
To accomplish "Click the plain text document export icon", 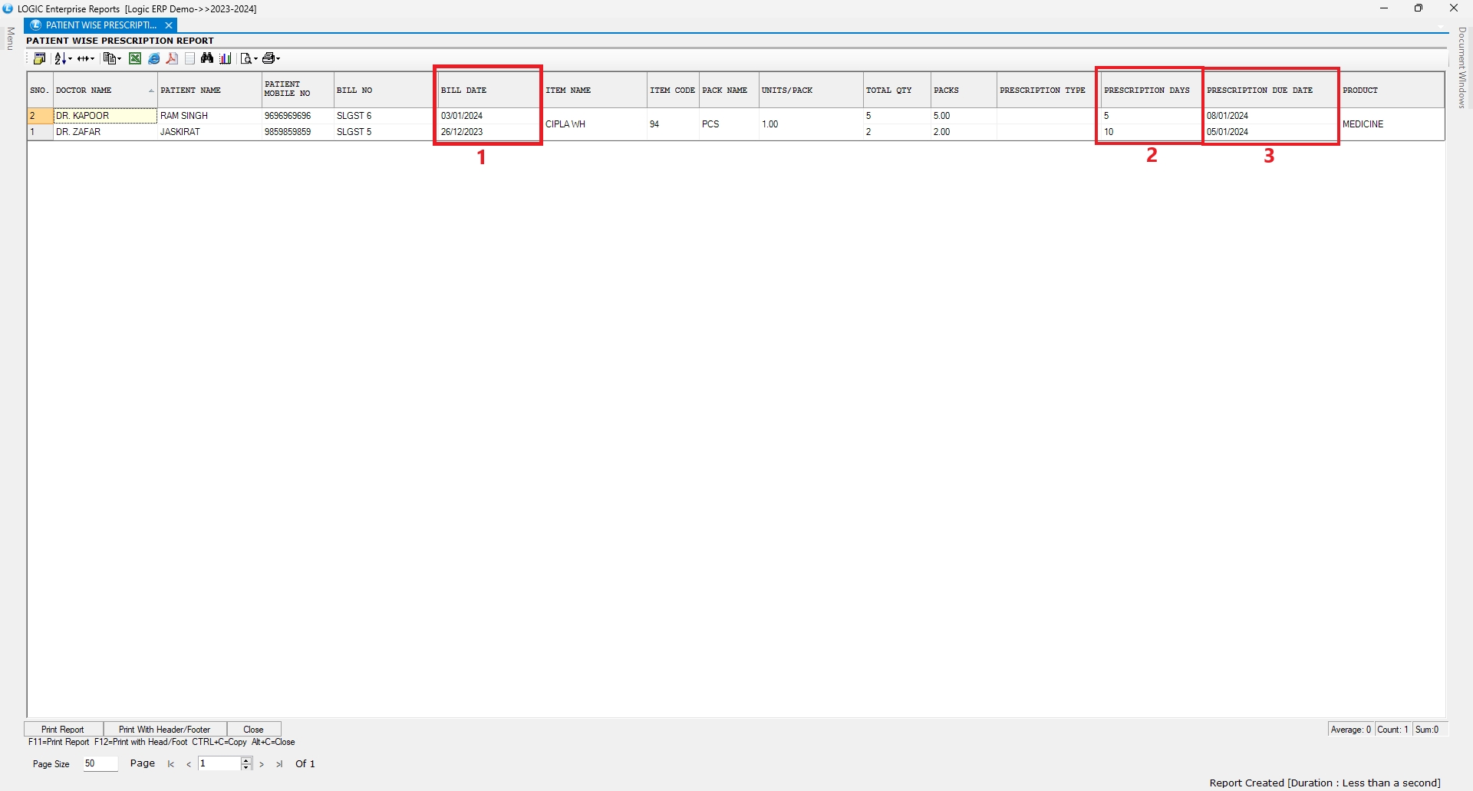I will pos(189,58).
